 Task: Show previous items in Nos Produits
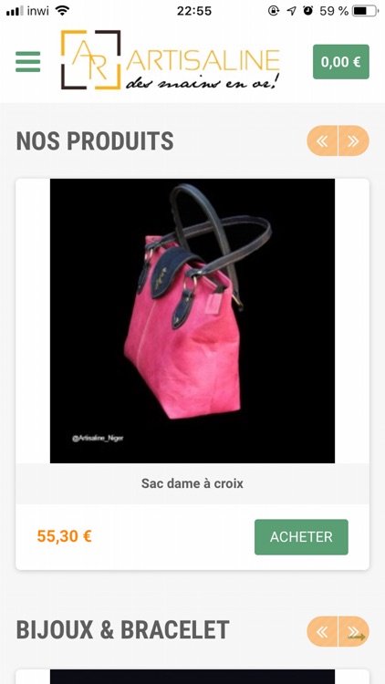[x=322, y=140]
